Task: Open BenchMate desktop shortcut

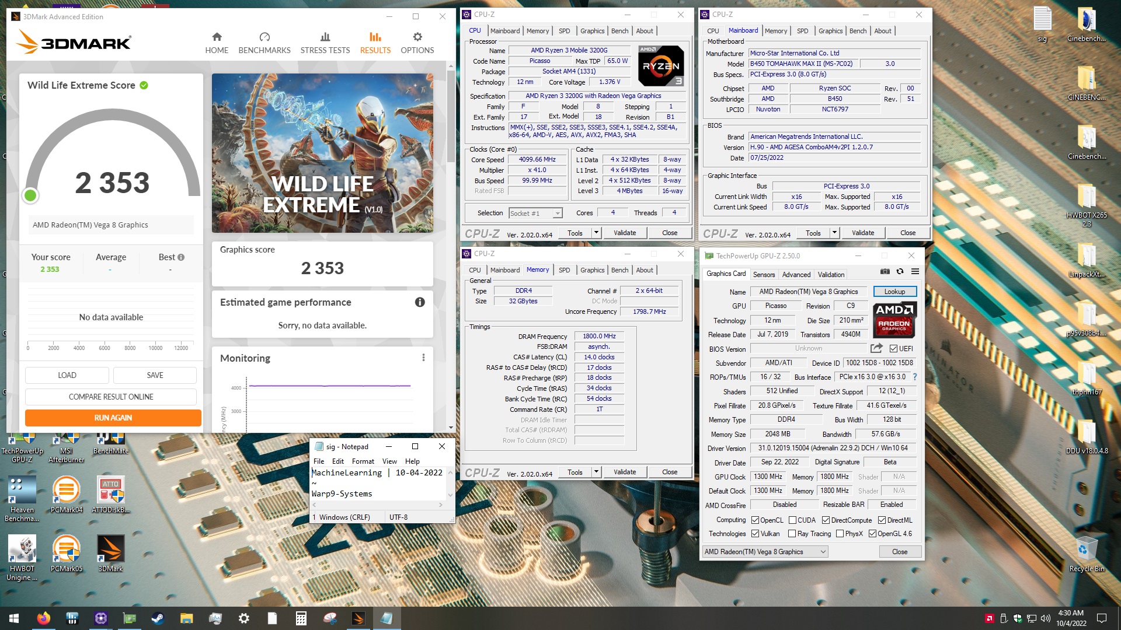Action: [111, 443]
